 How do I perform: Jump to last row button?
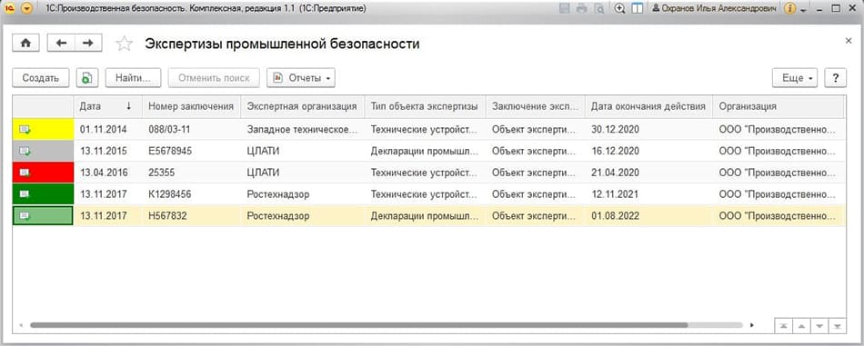838,326
